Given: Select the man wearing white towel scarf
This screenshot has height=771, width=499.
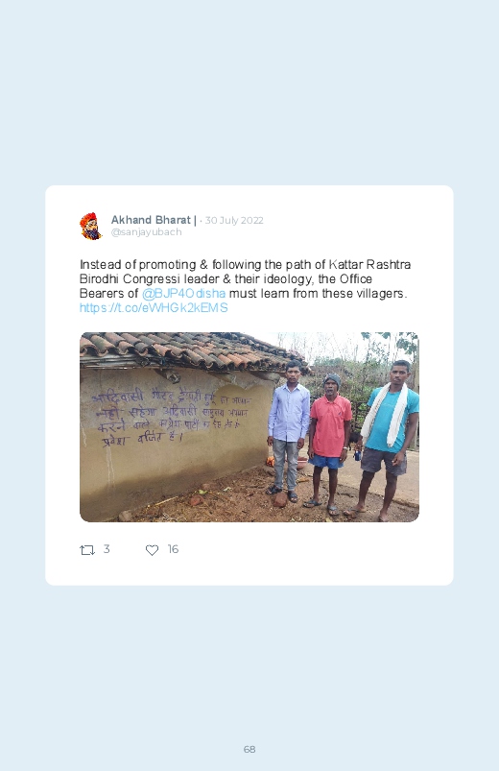Looking at the screenshot, I should [x=388, y=440].
